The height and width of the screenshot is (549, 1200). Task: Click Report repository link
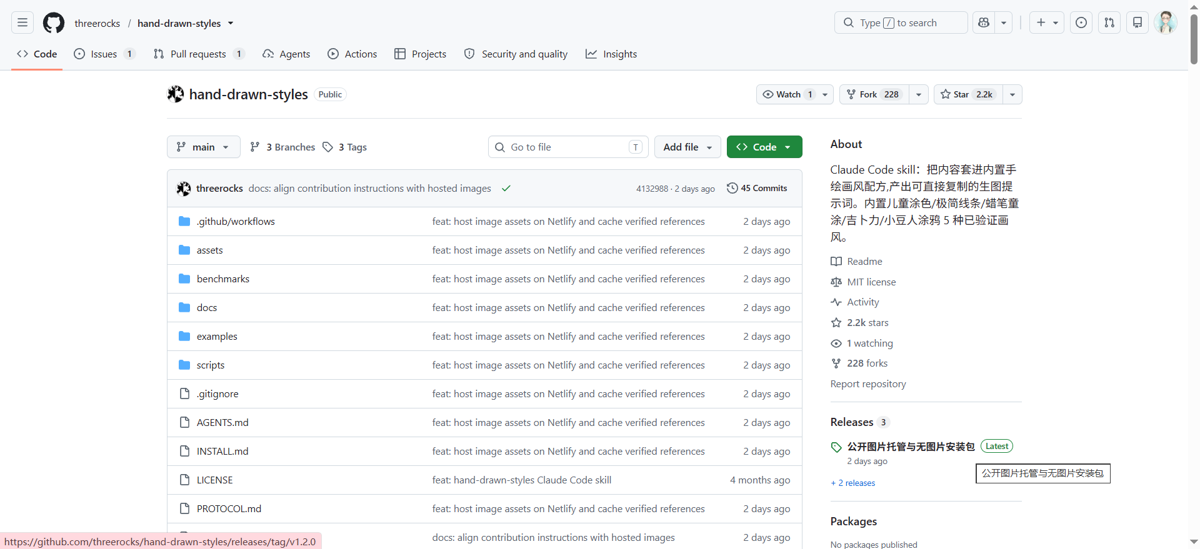tap(868, 383)
